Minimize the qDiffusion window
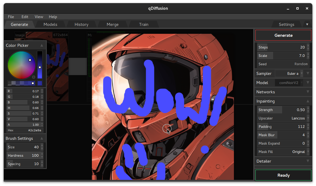The image size is (316, 186). click(288, 8)
